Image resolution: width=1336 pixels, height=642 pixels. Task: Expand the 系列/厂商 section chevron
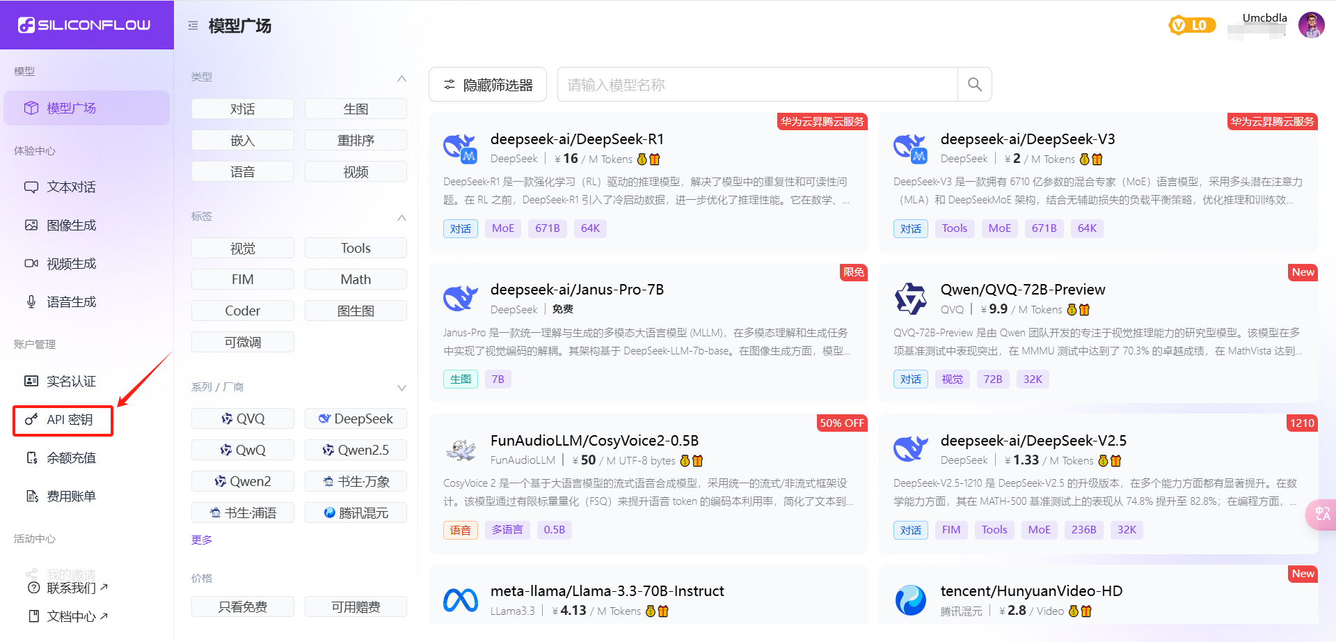401,388
